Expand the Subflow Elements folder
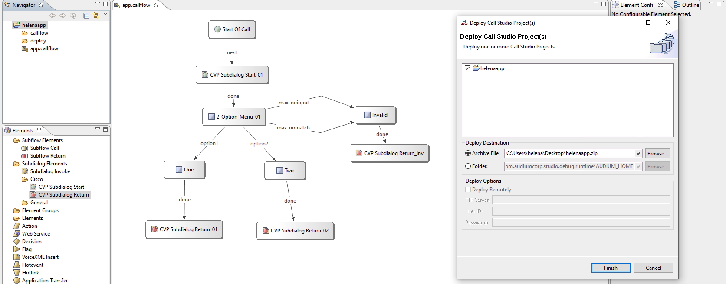This screenshot has height=284, width=726. point(38,140)
